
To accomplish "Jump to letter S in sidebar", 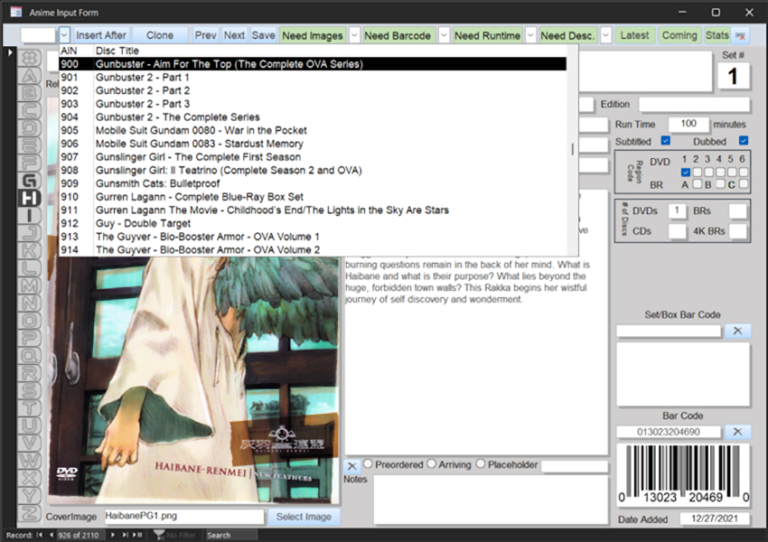I will [x=30, y=391].
